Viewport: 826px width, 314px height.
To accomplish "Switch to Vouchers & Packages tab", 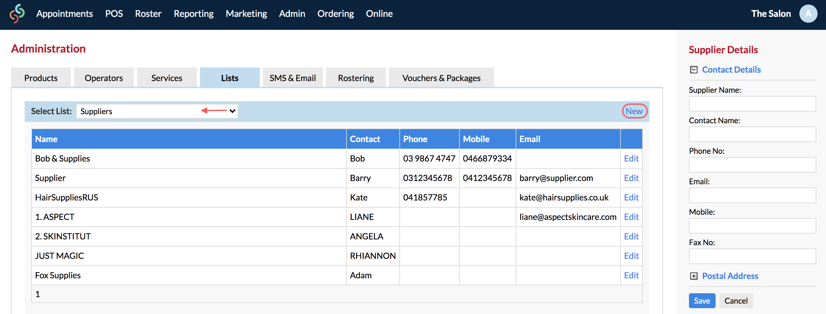I will coord(442,78).
